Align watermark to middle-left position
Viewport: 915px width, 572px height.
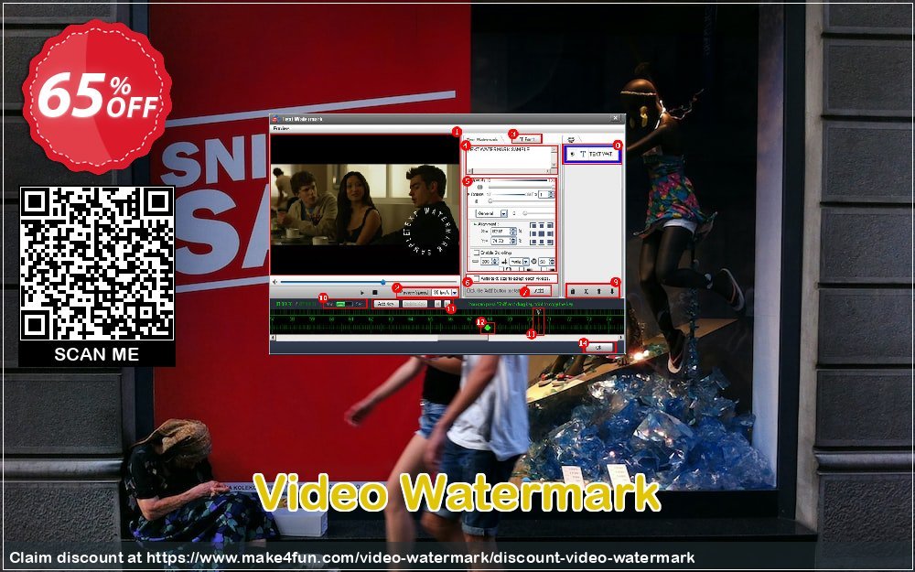click(533, 234)
